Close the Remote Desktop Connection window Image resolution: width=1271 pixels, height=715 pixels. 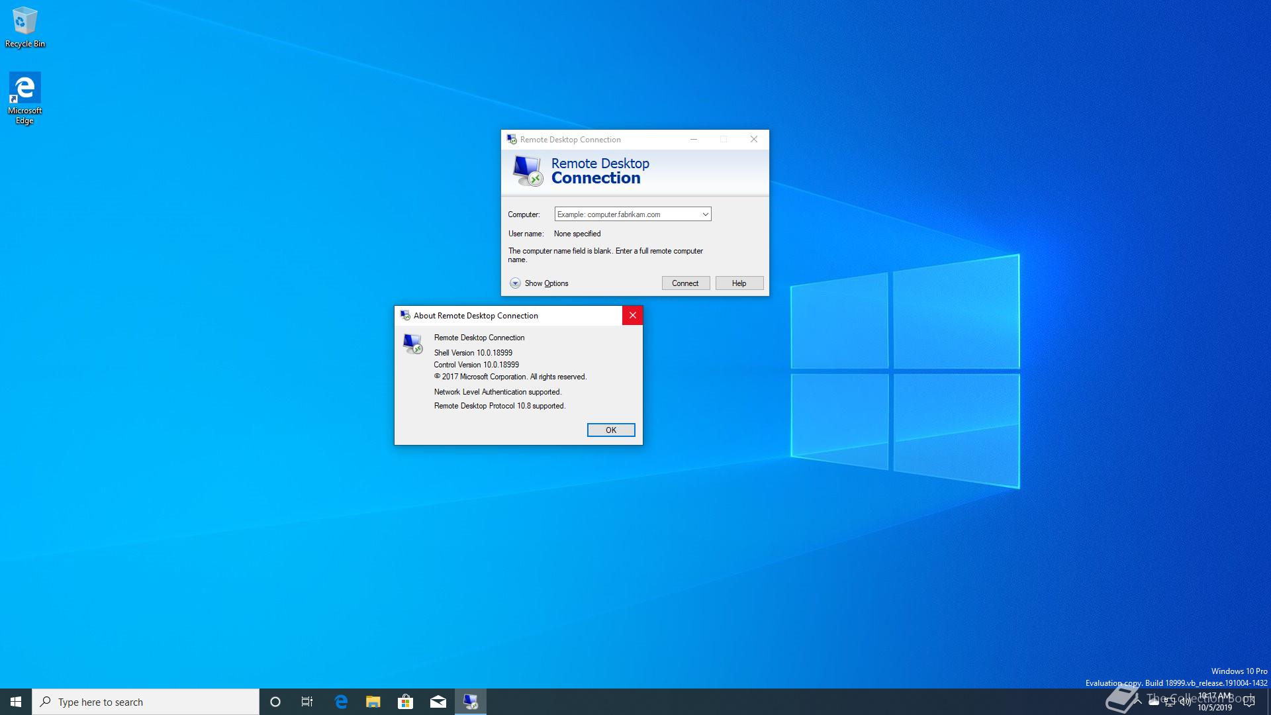click(753, 140)
